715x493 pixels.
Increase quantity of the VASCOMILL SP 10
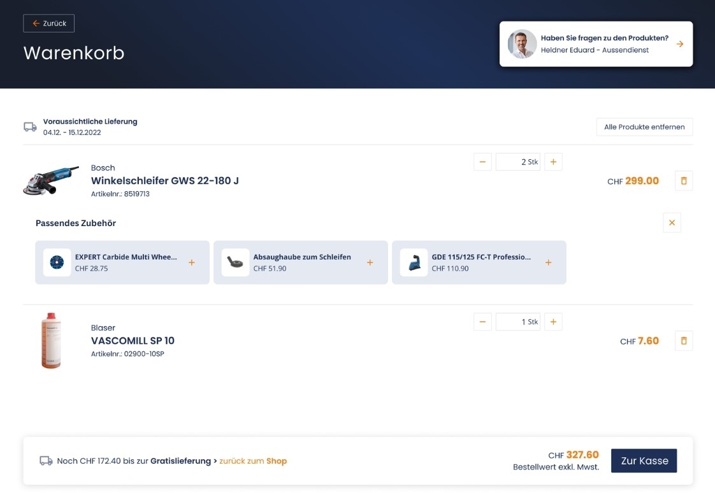553,322
